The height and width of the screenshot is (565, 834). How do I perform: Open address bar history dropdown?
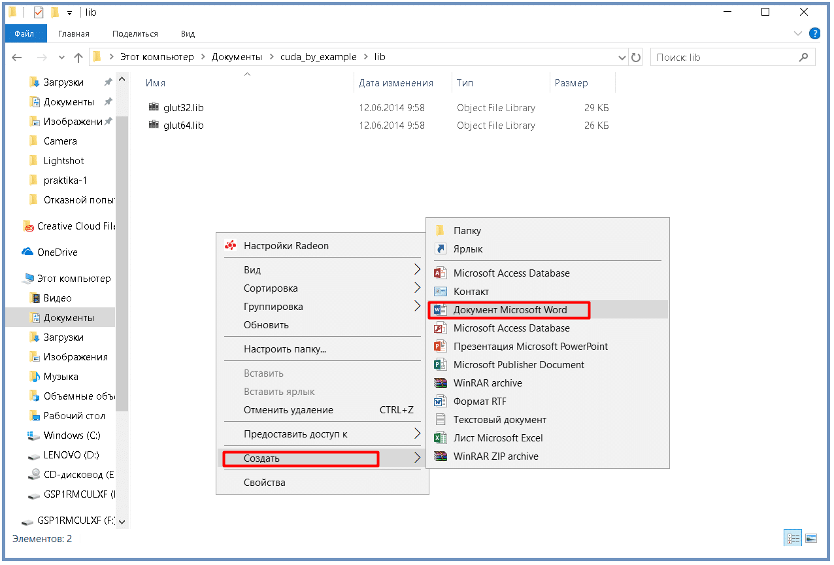[622, 58]
